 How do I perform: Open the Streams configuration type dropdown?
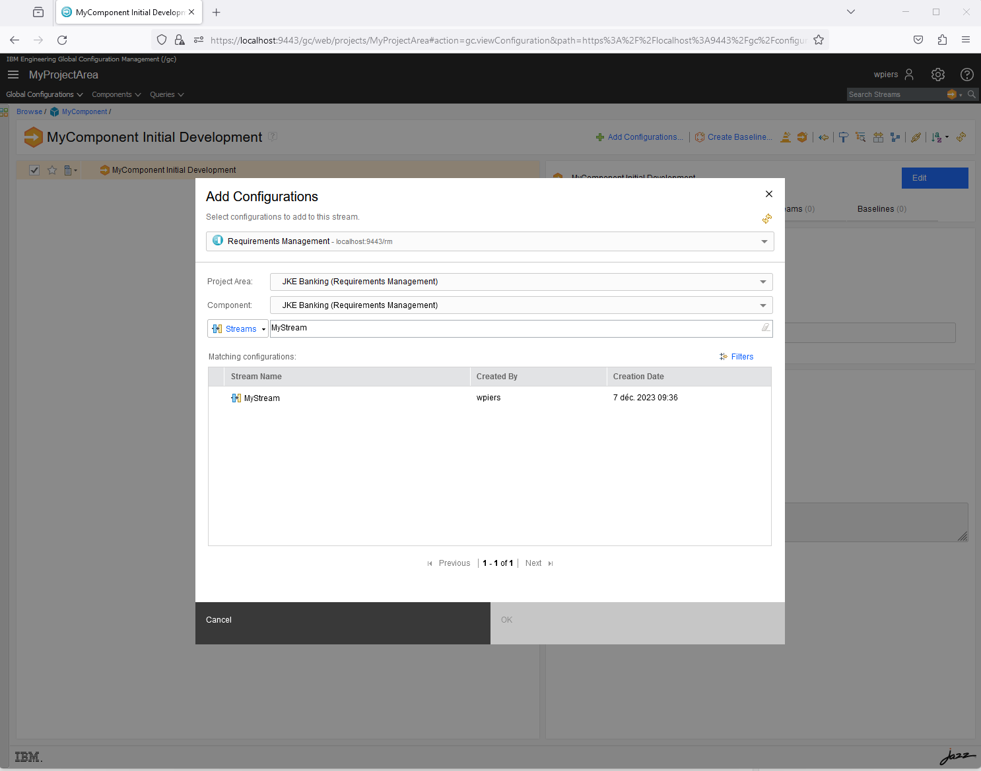[x=238, y=328]
